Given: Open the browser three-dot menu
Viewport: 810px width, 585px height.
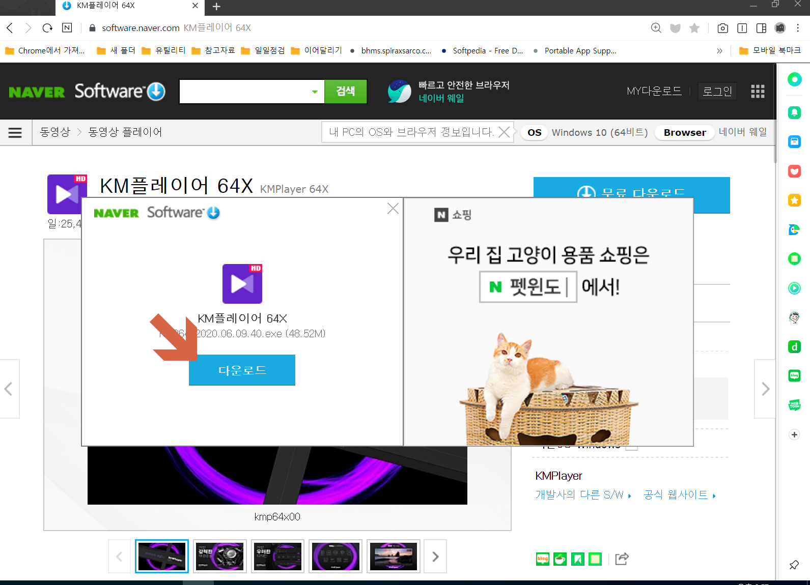Looking at the screenshot, I should click(798, 28).
